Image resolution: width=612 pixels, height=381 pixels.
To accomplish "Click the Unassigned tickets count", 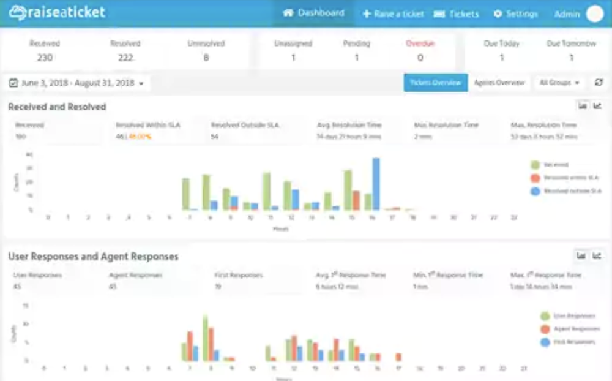I will (x=293, y=58).
